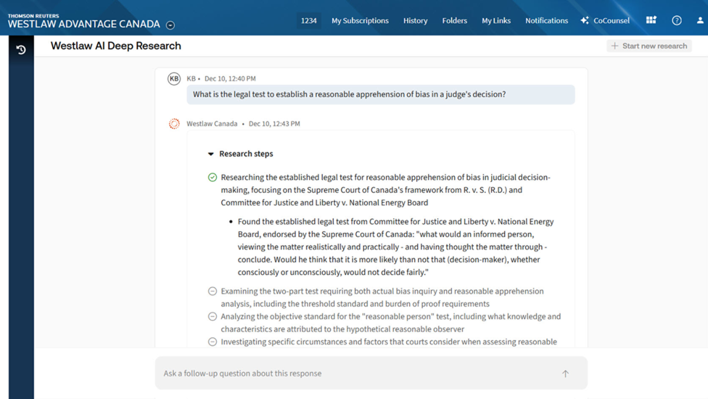
Task: Click the CoCounsel sparkle icon
Action: point(585,20)
